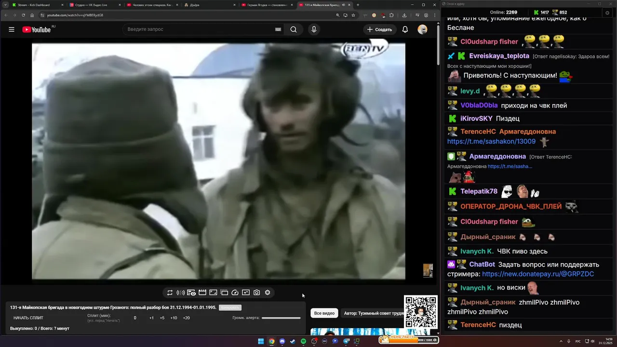Add +5 minutes to the split
The image size is (617, 347).
[162, 318]
